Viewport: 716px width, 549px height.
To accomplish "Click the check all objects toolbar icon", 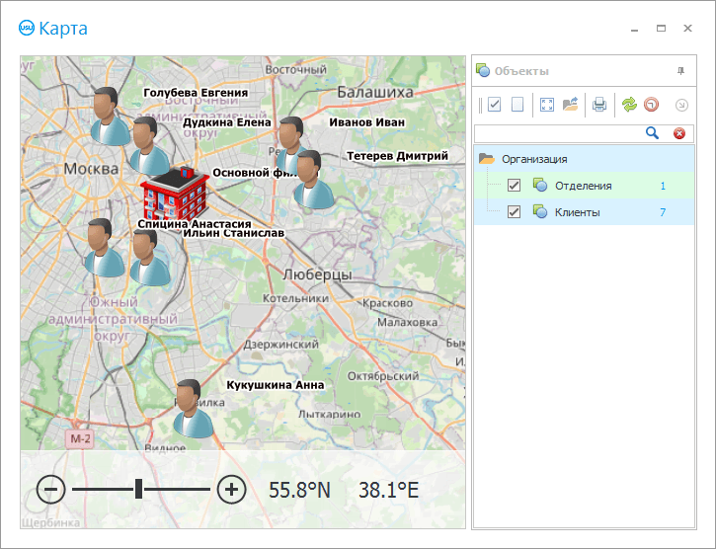I will coord(494,105).
